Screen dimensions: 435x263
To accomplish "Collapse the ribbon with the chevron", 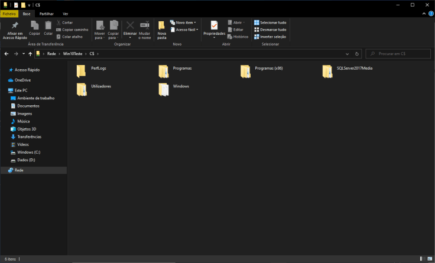I will [x=423, y=14].
